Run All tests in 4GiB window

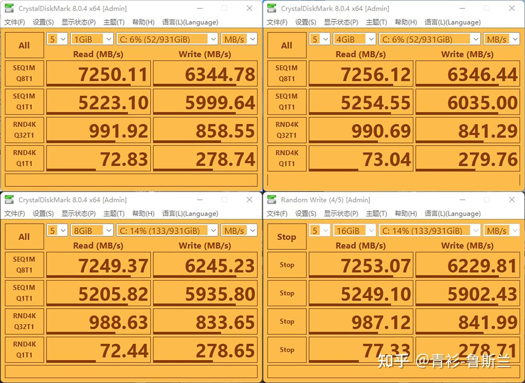[x=287, y=45]
